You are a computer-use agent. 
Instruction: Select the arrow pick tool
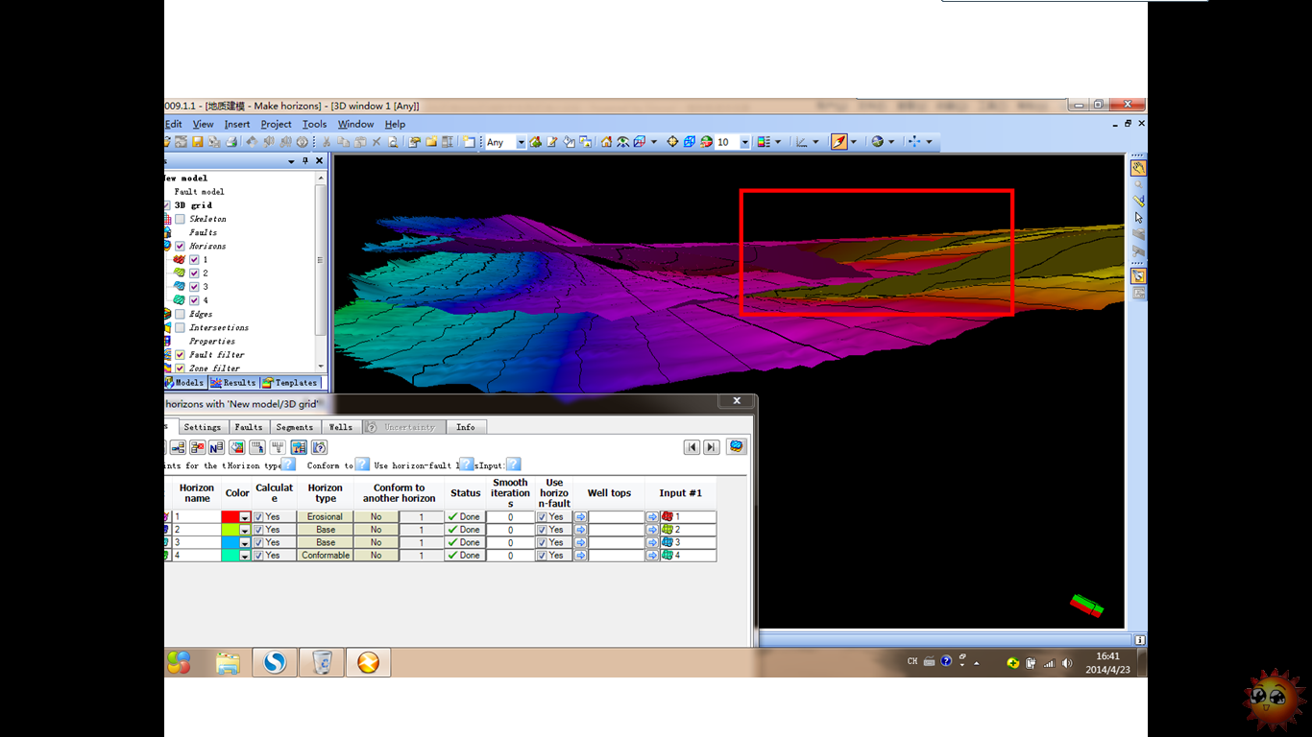tap(1138, 218)
